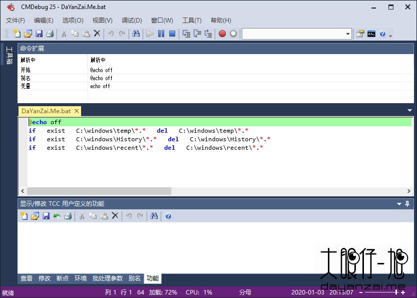Open Find with main toolbar binoculars
Image resolution: width=417 pixels, height=298 pixels.
(x=136, y=34)
